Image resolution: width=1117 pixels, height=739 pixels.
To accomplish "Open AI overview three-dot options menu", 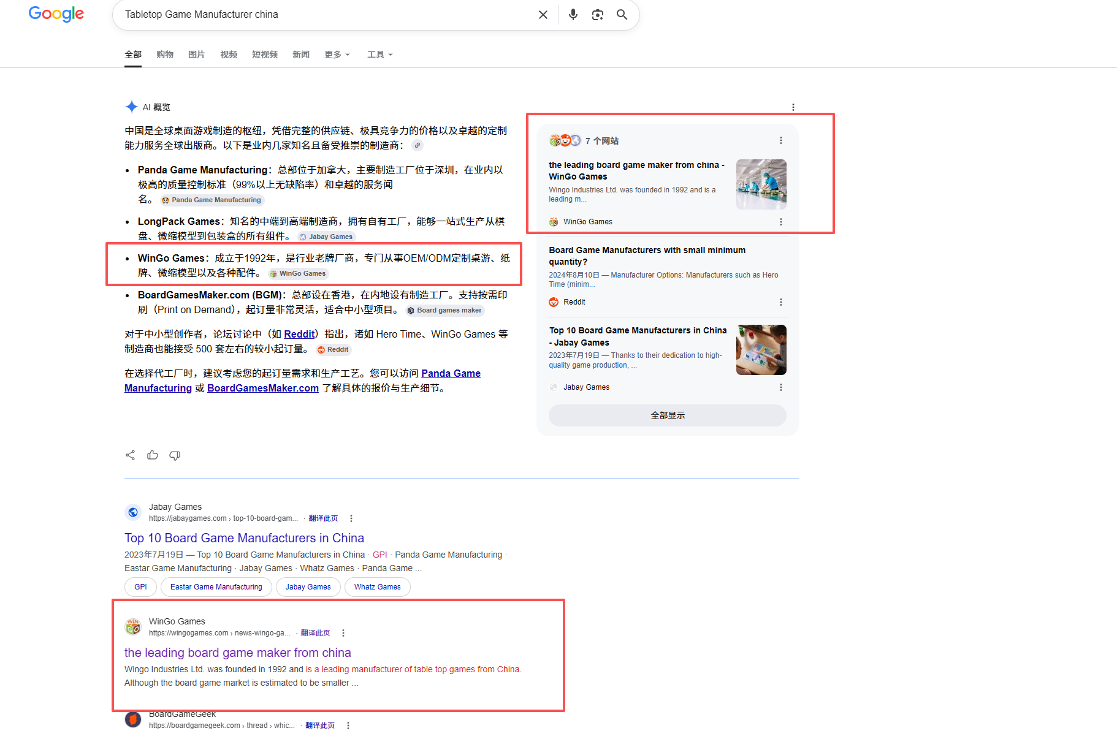I will (793, 107).
